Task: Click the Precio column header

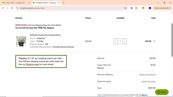Action: 88,18
